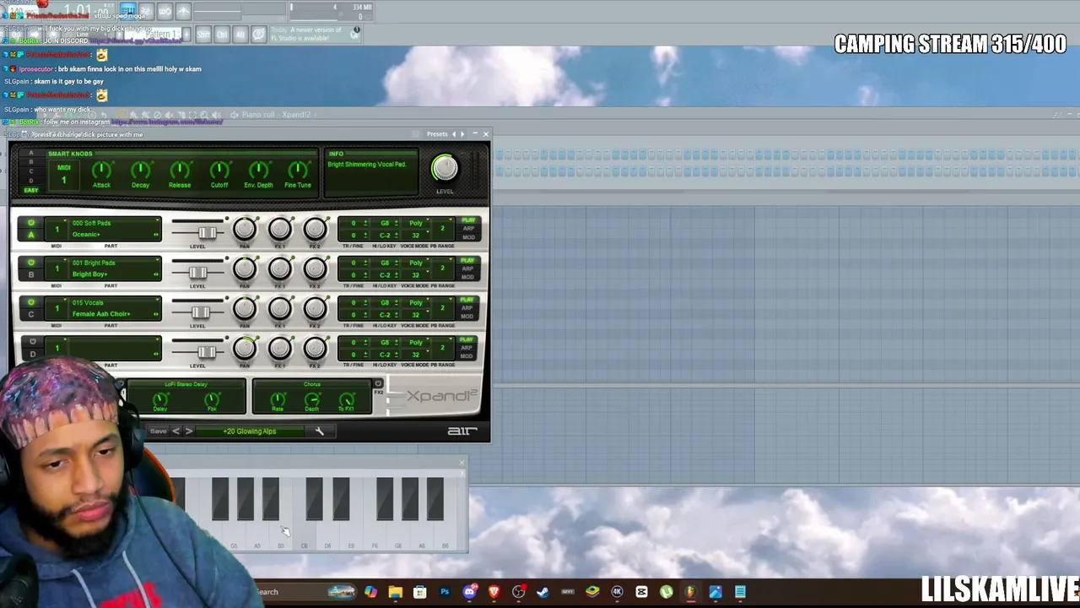Open Part A voice mode Poly dropdown
The image size is (1080, 608).
415,224
